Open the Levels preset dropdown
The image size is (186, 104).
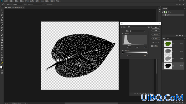tap(137, 27)
